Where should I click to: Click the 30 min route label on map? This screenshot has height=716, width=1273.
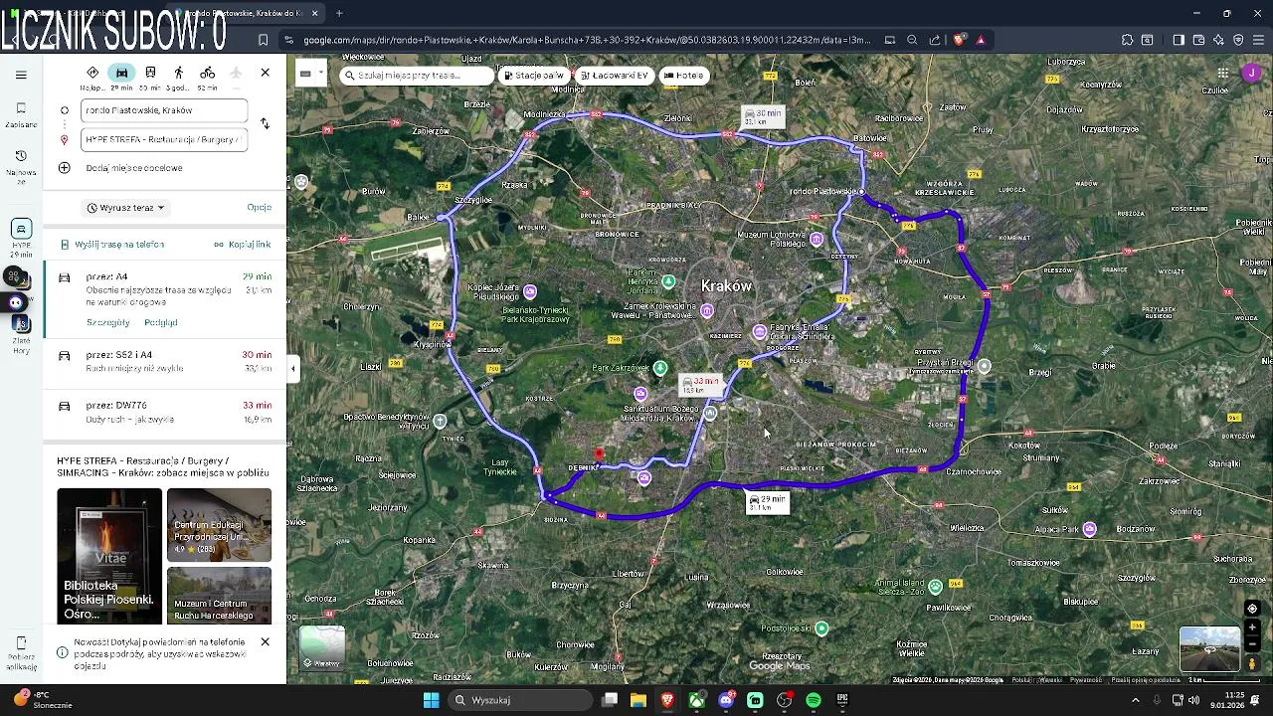(x=763, y=117)
